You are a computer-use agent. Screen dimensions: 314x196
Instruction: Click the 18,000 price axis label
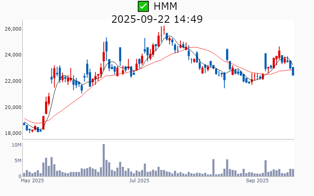tap(13, 133)
